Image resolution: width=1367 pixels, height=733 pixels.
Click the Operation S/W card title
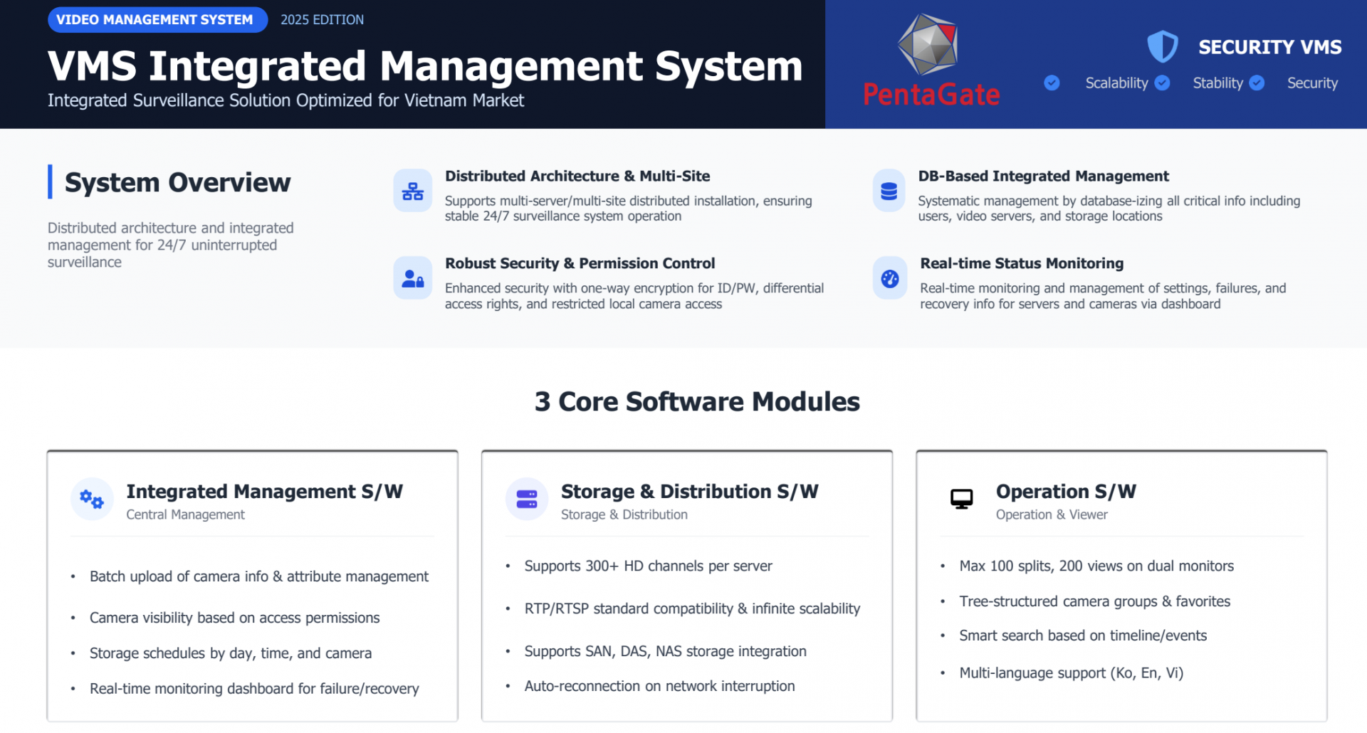coord(1066,492)
